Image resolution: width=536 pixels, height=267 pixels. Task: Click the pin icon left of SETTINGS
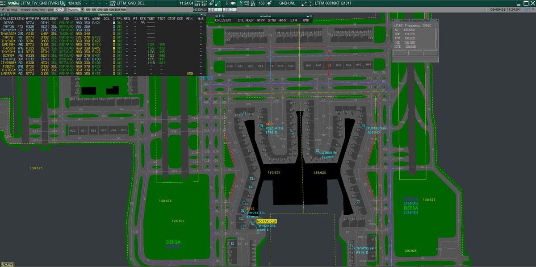click(x=3, y=9)
